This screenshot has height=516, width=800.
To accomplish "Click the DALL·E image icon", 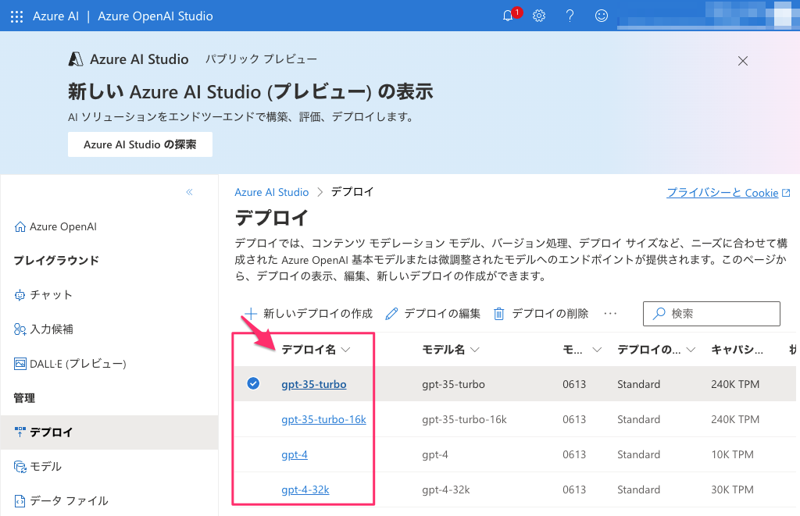I will pos(20,364).
